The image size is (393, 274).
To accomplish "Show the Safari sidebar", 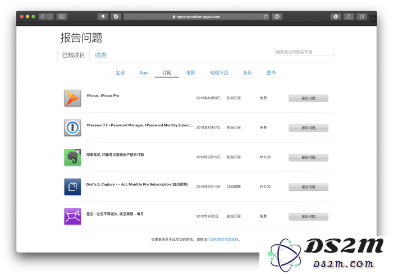I will pos(62,16).
